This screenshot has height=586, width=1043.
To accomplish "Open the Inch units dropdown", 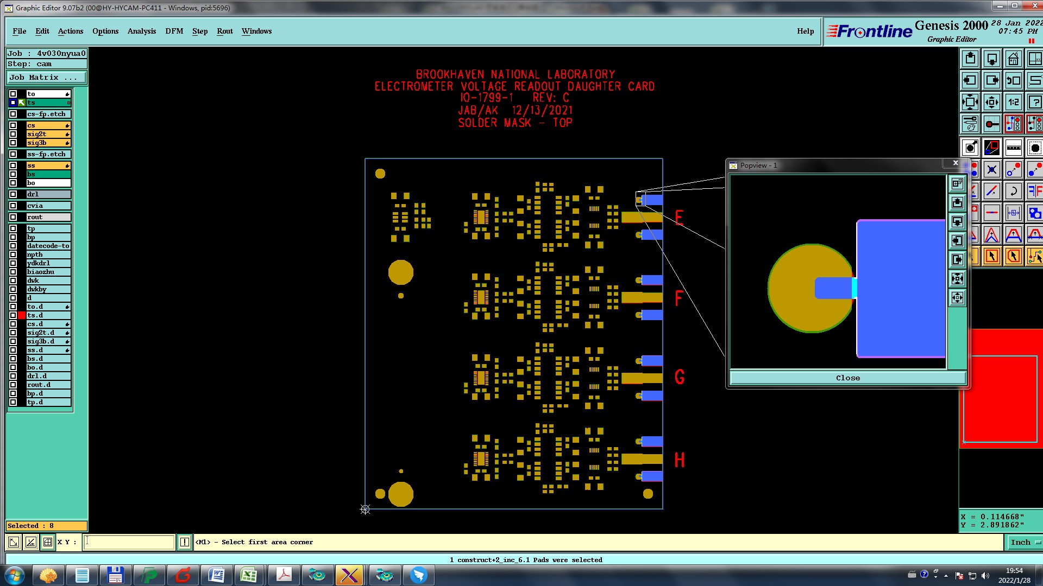I will 1025,542.
